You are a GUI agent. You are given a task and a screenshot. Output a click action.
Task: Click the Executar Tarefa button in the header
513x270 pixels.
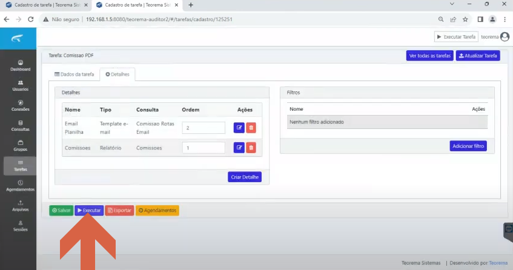(x=456, y=37)
